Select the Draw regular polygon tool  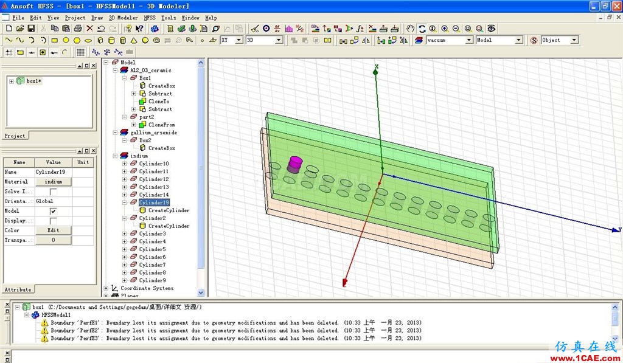pos(77,40)
